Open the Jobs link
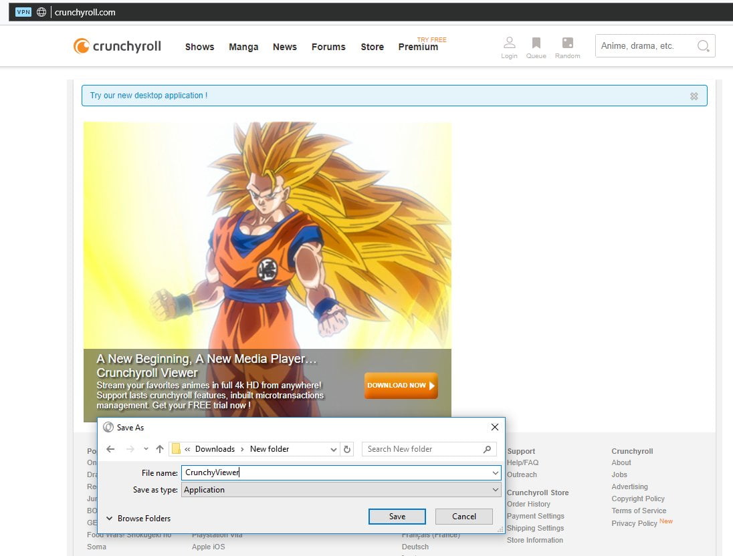This screenshot has width=733, height=556. [x=619, y=474]
